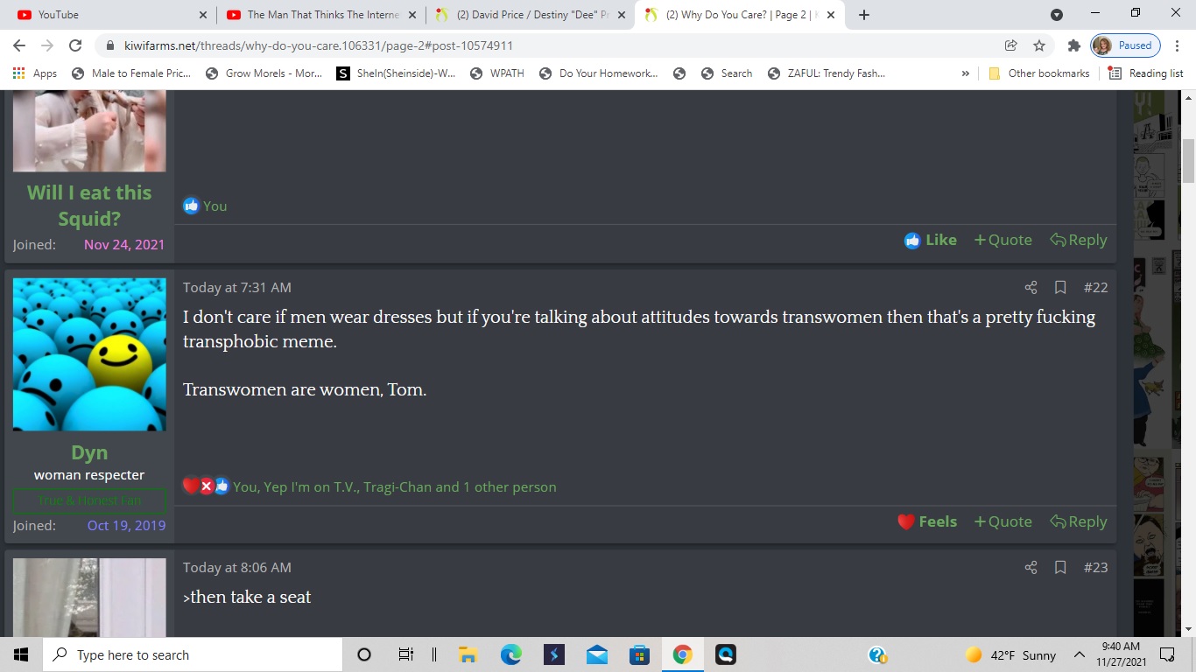Switch to the YouTube tab
Screen dimensions: 1196x672
(x=110, y=15)
